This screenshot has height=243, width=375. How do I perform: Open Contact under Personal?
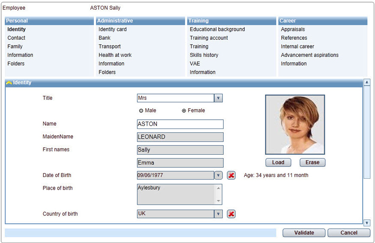point(16,38)
